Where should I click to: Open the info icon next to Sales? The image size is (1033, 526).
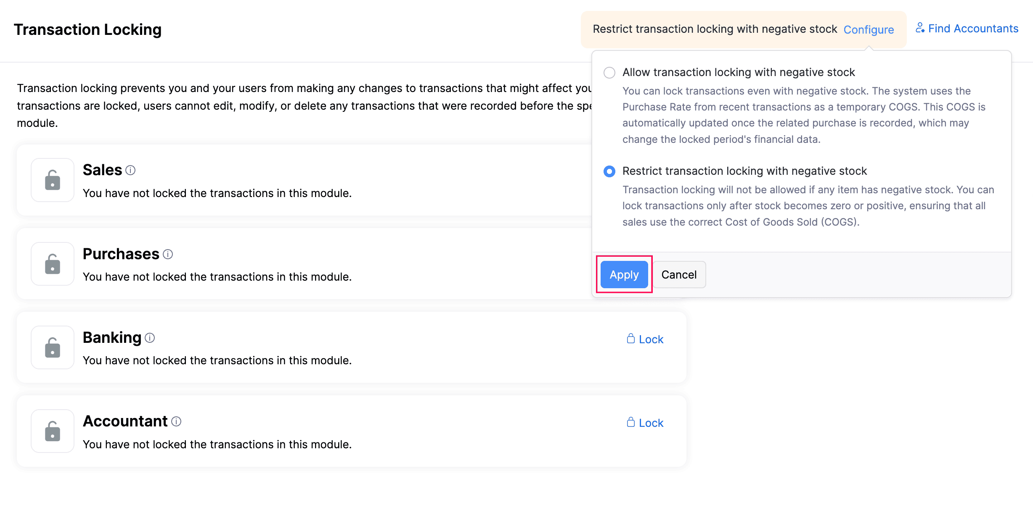(131, 171)
